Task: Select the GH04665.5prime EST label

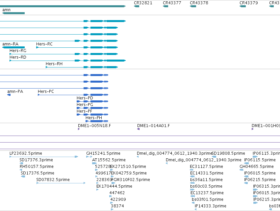Action: 257,167
